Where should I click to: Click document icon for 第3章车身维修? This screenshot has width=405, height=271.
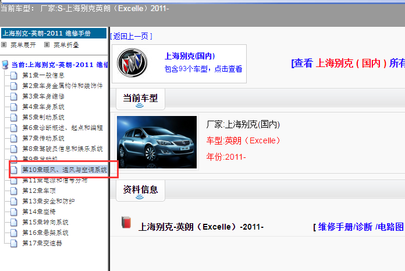point(14,97)
